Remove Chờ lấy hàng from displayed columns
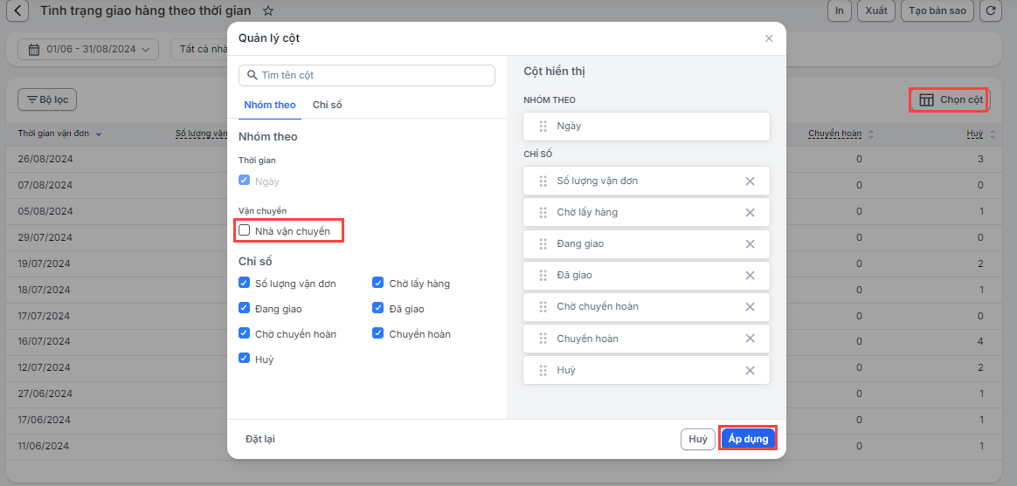This screenshot has height=486, width=1017. pyautogui.click(x=750, y=212)
